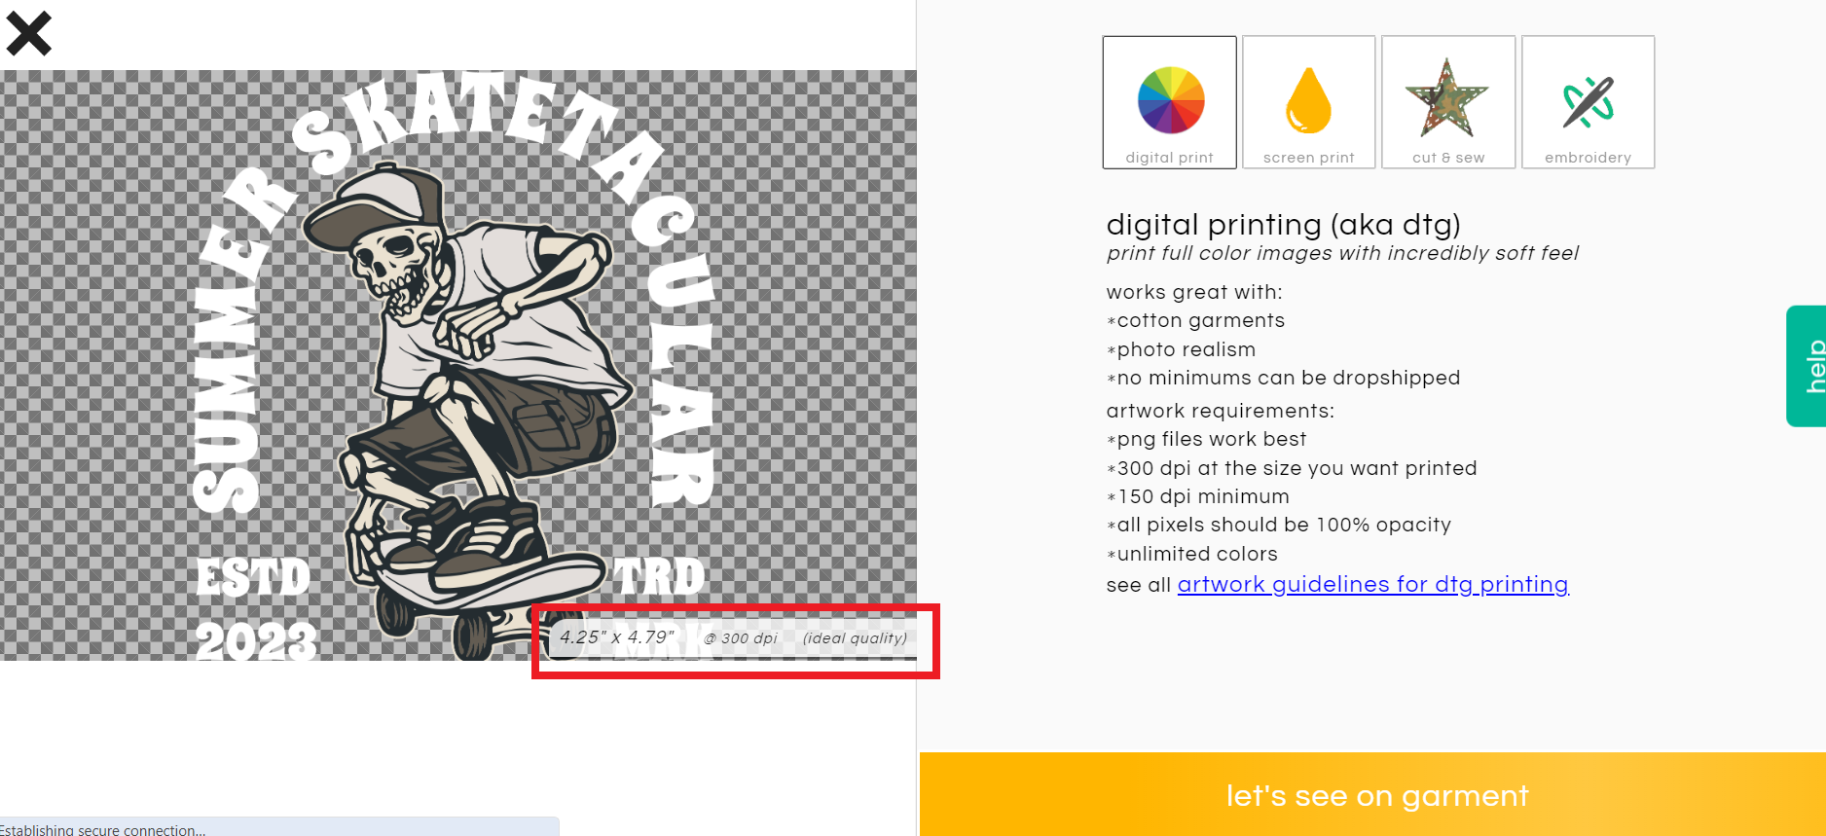Click the digital print tab label
1826x836 pixels.
coord(1169,158)
